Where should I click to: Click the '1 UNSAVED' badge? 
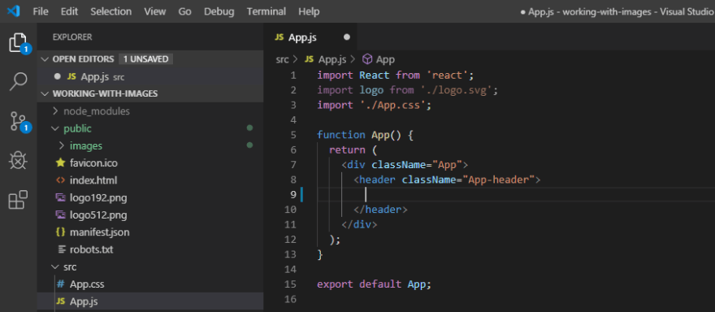[146, 59]
